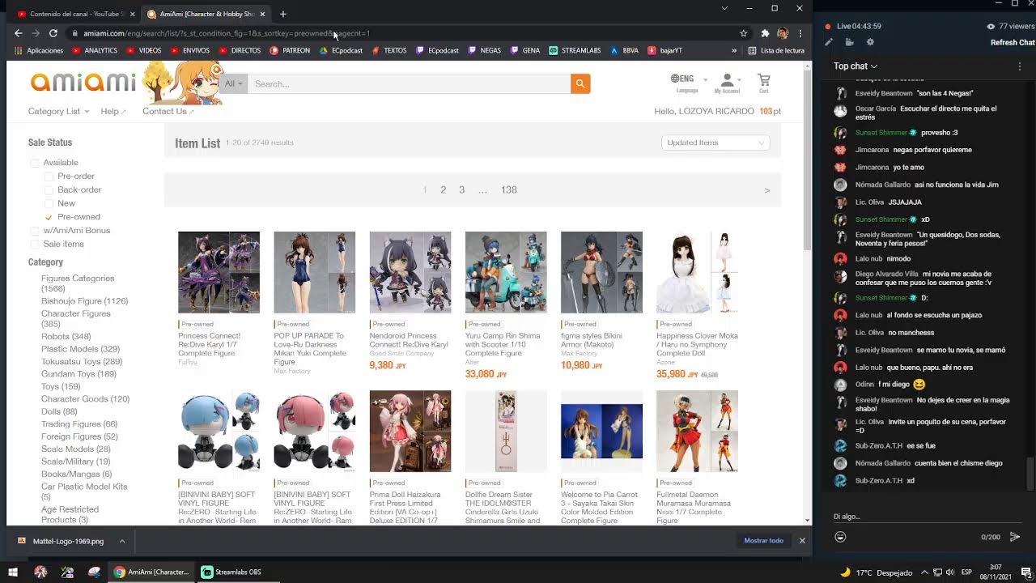The image size is (1036, 583).
Task: Toggle the Pre-order checkbox
Action: click(49, 177)
